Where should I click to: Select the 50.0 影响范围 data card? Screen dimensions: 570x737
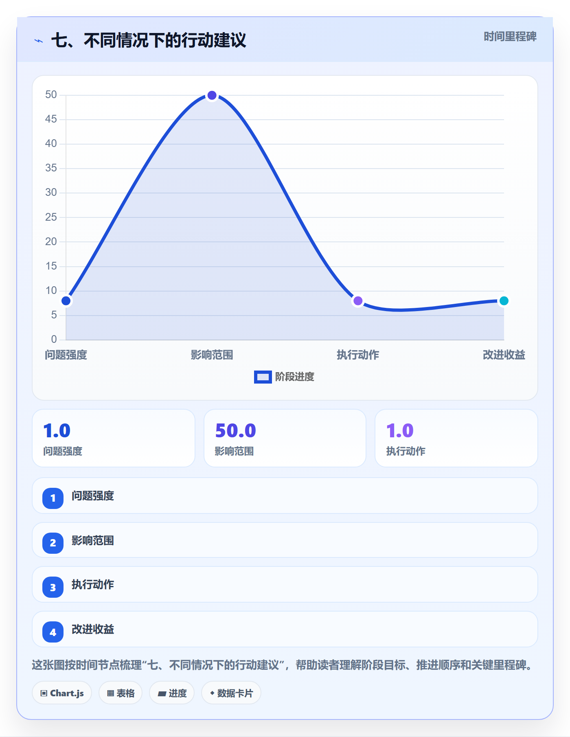pos(285,438)
